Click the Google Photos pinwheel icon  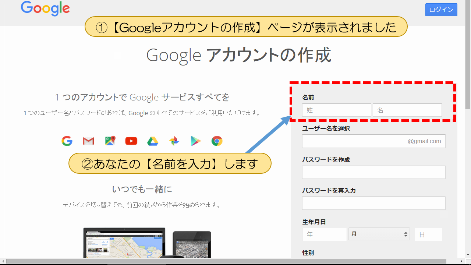[174, 141]
